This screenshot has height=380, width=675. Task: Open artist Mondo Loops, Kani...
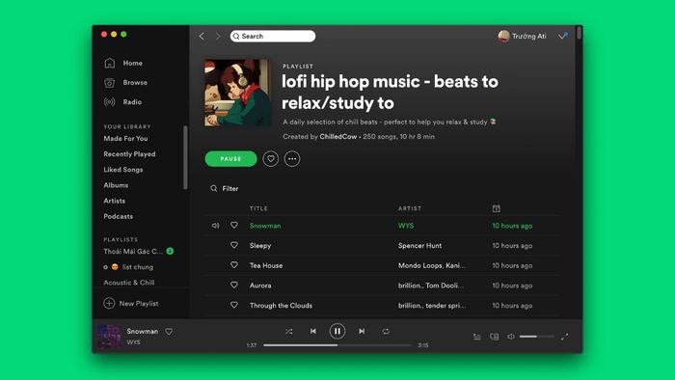click(x=432, y=265)
